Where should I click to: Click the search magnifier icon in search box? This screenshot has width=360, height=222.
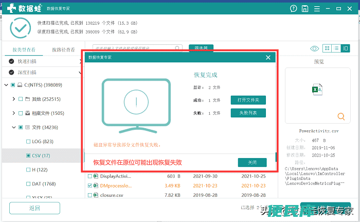[x=177, y=48]
